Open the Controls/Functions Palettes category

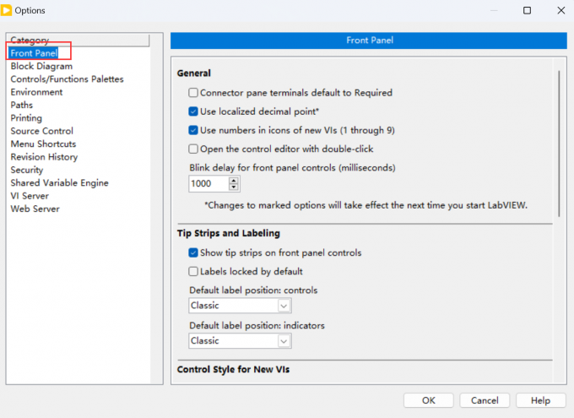coord(67,79)
